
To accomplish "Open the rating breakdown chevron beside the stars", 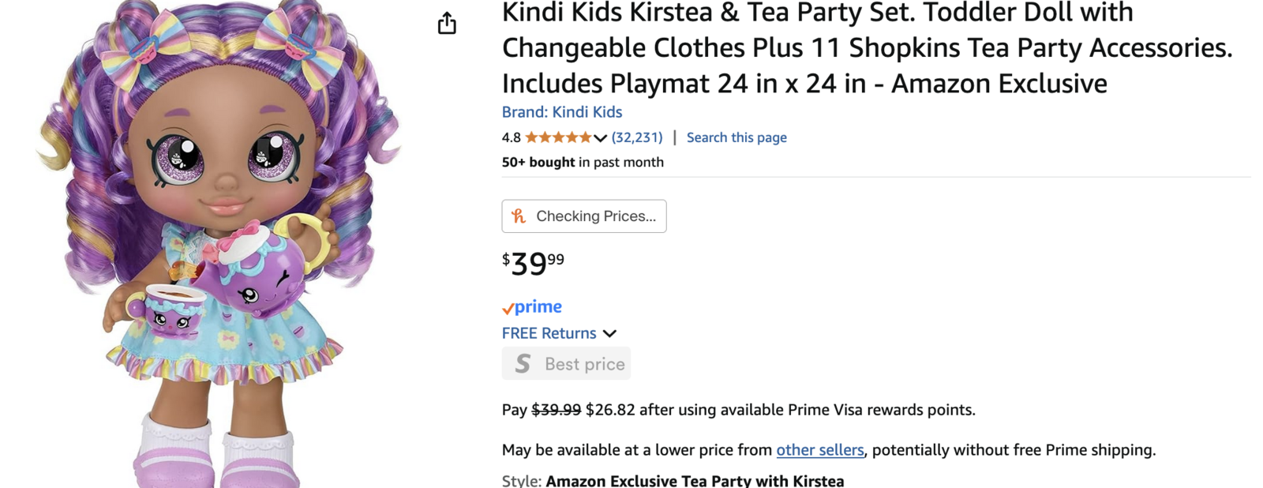I will point(601,138).
